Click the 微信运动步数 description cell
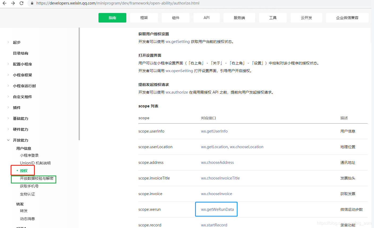The height and width of the screenshot is (228, 374). 351,209
